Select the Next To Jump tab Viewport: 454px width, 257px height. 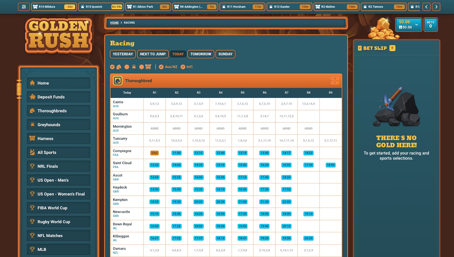153,54
